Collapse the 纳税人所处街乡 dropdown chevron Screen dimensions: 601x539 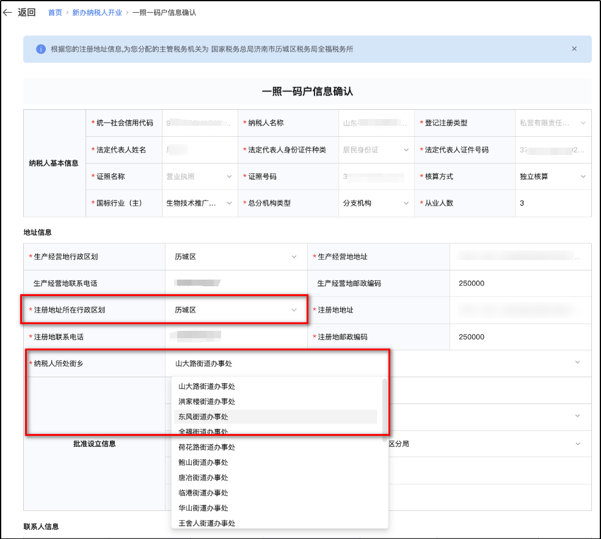click(x=578, y=363)
